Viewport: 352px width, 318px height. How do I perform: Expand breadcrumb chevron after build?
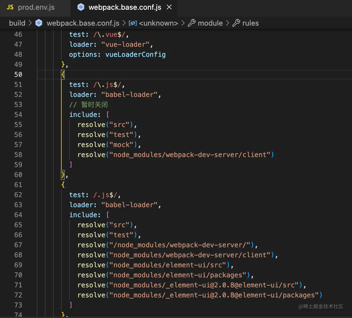[30, 23]
